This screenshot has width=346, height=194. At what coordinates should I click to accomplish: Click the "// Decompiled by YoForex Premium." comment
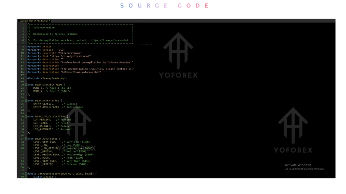[x=53, y=34]
